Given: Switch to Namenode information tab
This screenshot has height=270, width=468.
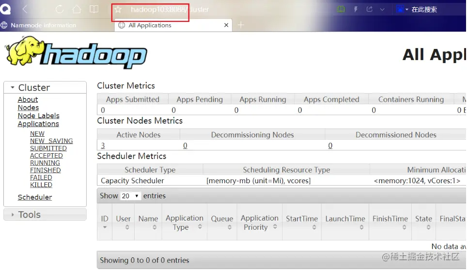Looking at the screenshot, I should [43, 25].
